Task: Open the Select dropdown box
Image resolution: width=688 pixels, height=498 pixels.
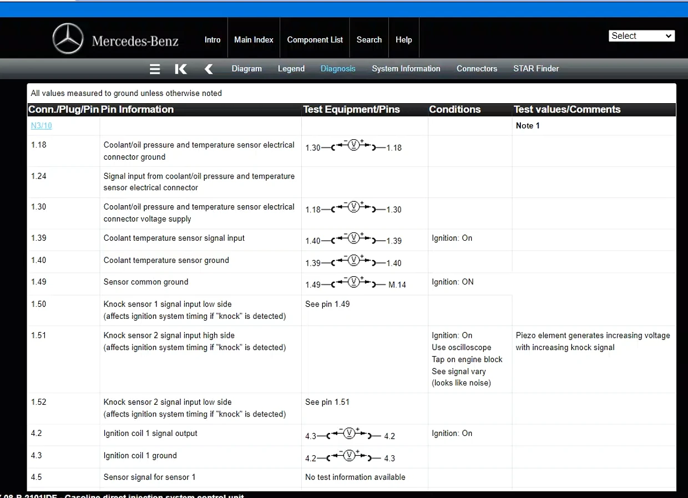Action: (642, 36)
